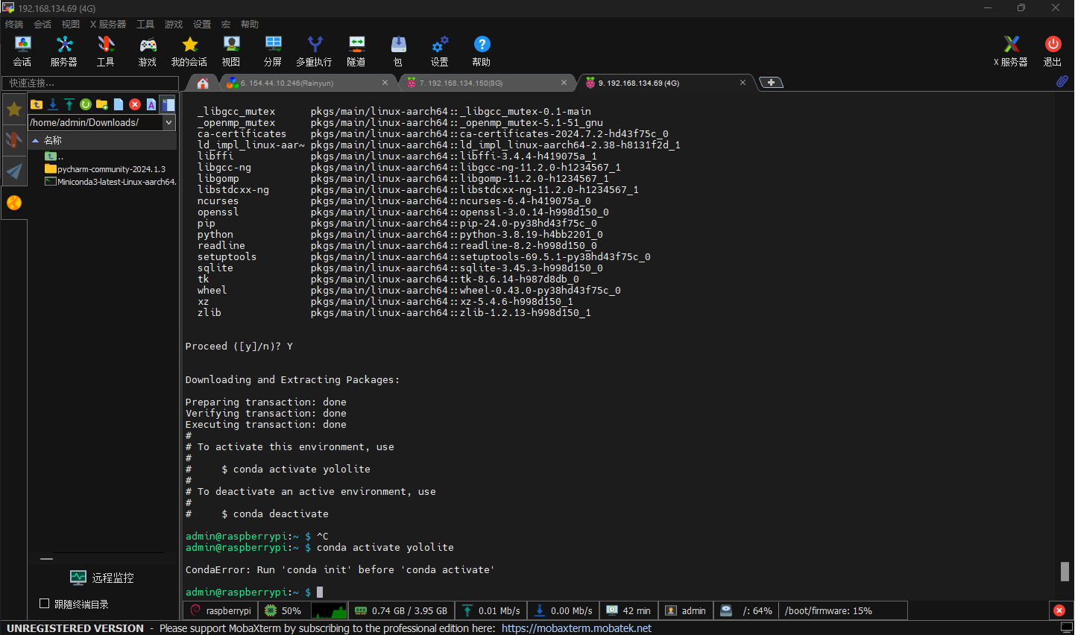
Task: Click the SFTP upload arrow icon
Action: click(69, 104)
